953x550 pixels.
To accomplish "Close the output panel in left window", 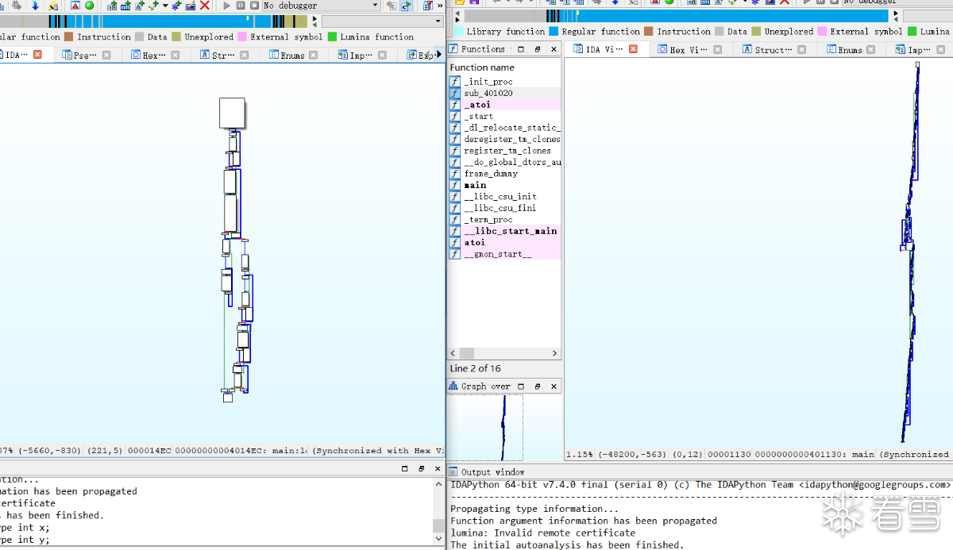I will tap(438, 469).
